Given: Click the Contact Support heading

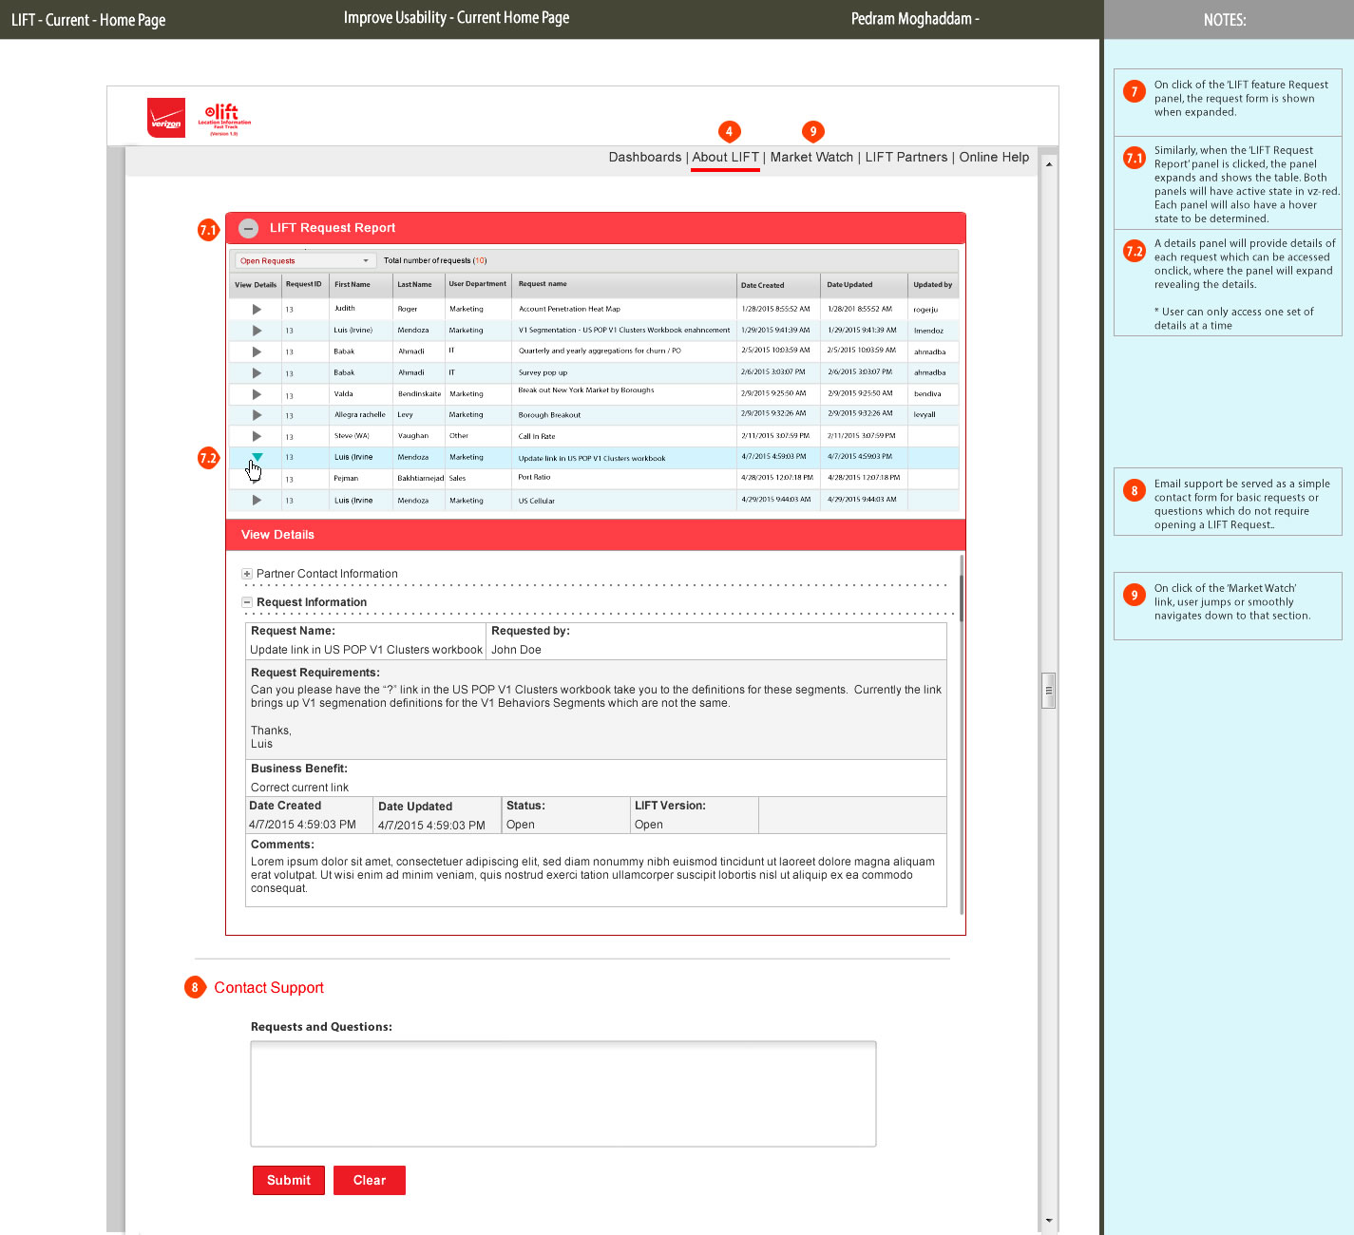Looking at the screenshot, I should pyautogui.click(x=269, y=988).
